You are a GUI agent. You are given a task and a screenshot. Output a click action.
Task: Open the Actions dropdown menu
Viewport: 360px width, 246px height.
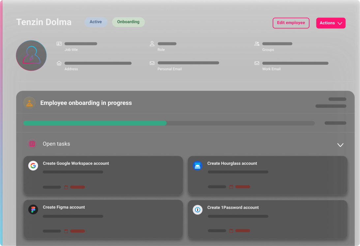coord(331,23)
